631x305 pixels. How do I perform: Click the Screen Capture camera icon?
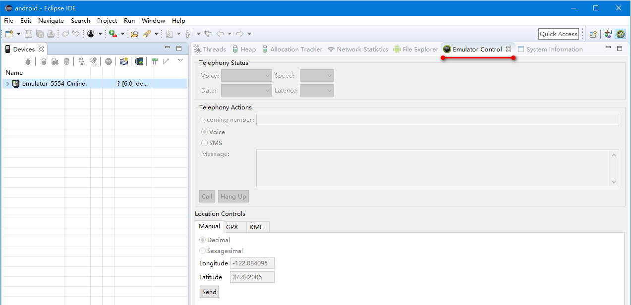(x=124, y=61)
